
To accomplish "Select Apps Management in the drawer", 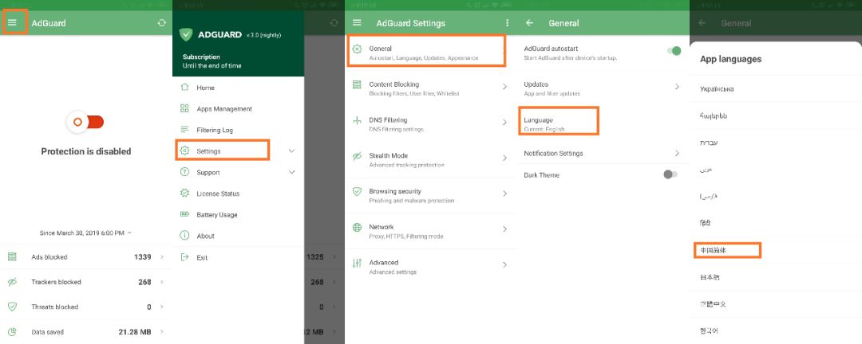I will point(238,108).
